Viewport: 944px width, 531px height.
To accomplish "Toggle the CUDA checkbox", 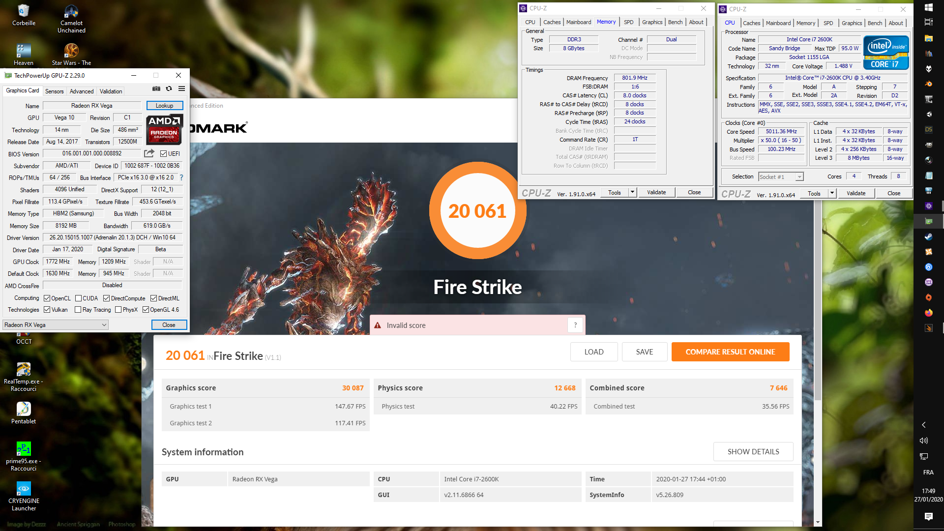I will click(78, 298).
